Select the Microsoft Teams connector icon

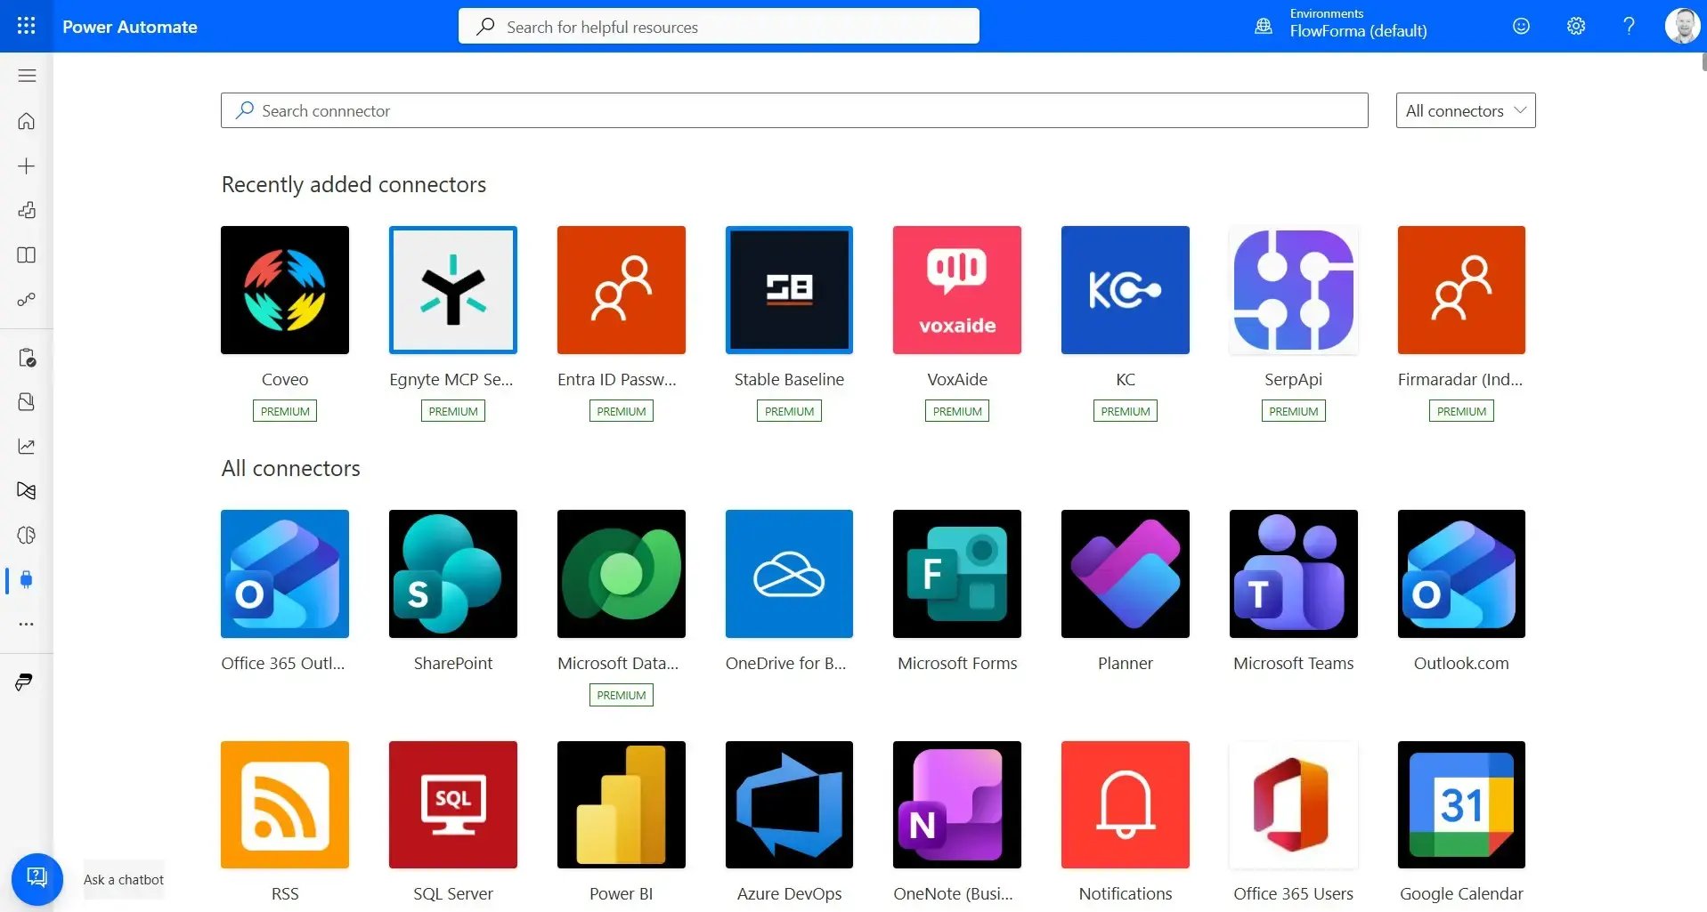pyautogui.click(x=1294, y=574)
